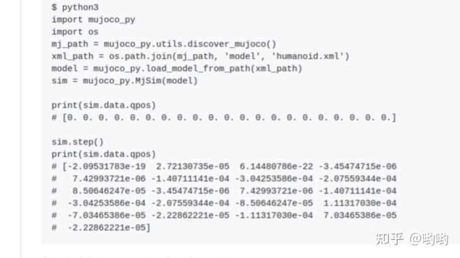Click the "import mujoco_py" line
460x258 pixels.
click(93, 20)
